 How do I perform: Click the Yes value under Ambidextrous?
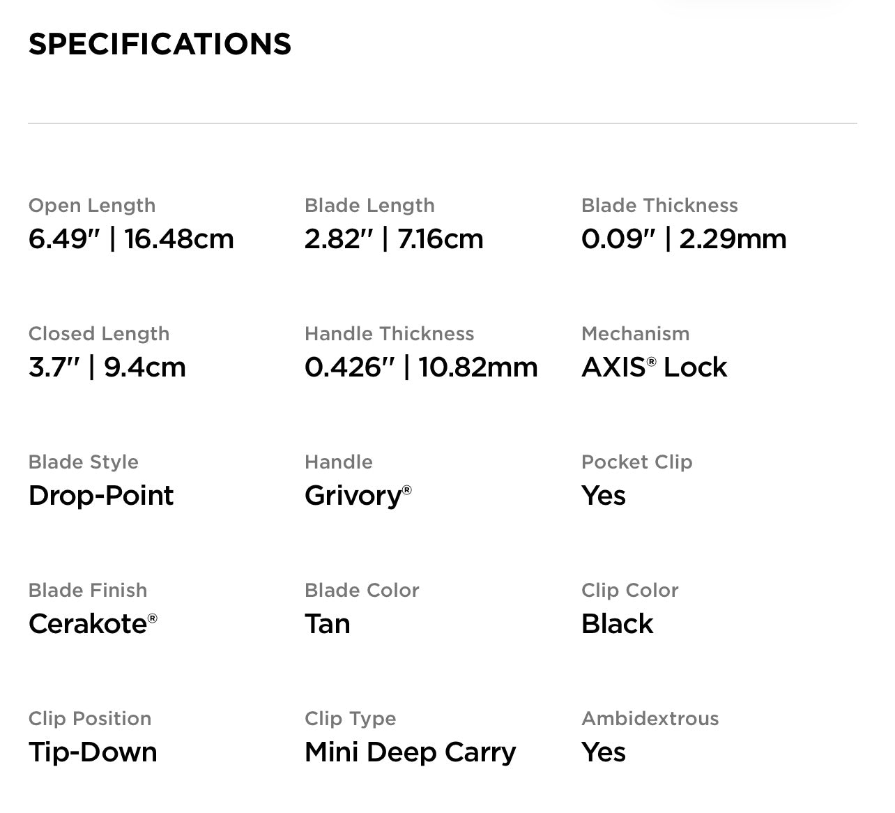(x=604, y=752)
